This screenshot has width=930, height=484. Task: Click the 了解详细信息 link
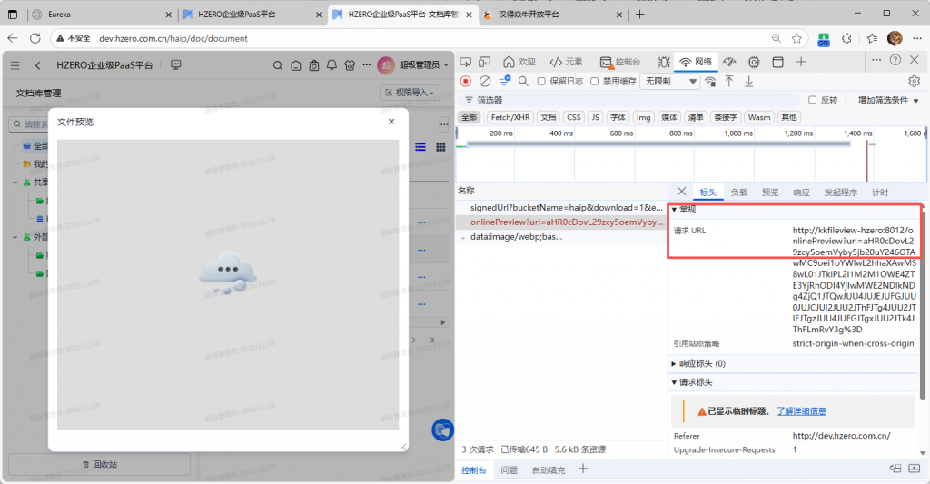[x=801, y=411]
